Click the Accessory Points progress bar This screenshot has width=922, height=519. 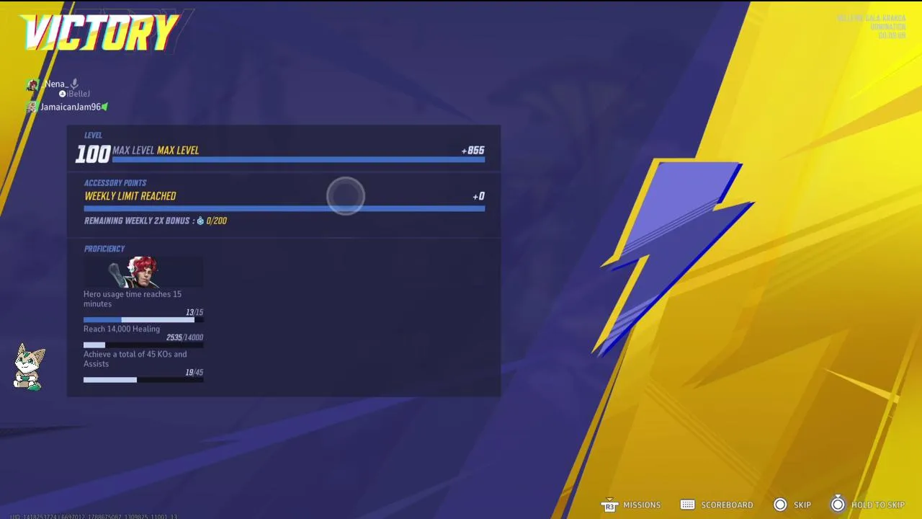(285, 208)
